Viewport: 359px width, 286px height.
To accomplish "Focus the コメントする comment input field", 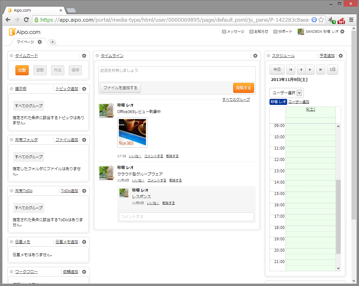I will pos(186,217).
